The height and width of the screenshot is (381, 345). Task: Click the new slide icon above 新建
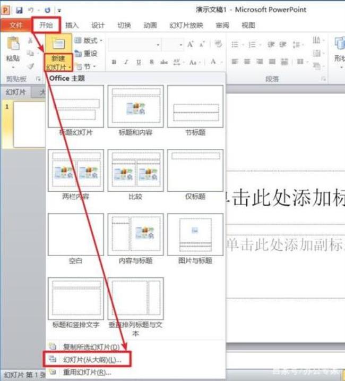click(x=58, y=44)
